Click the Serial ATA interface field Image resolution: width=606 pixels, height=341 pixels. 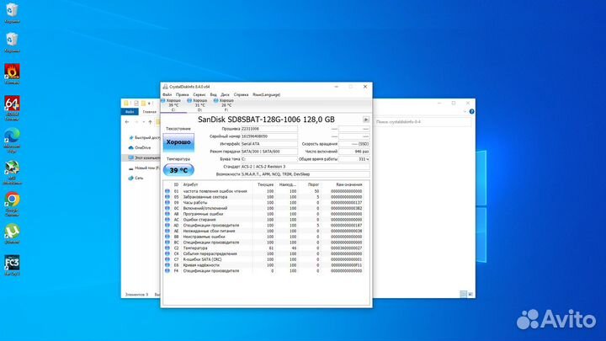(269, 144)
